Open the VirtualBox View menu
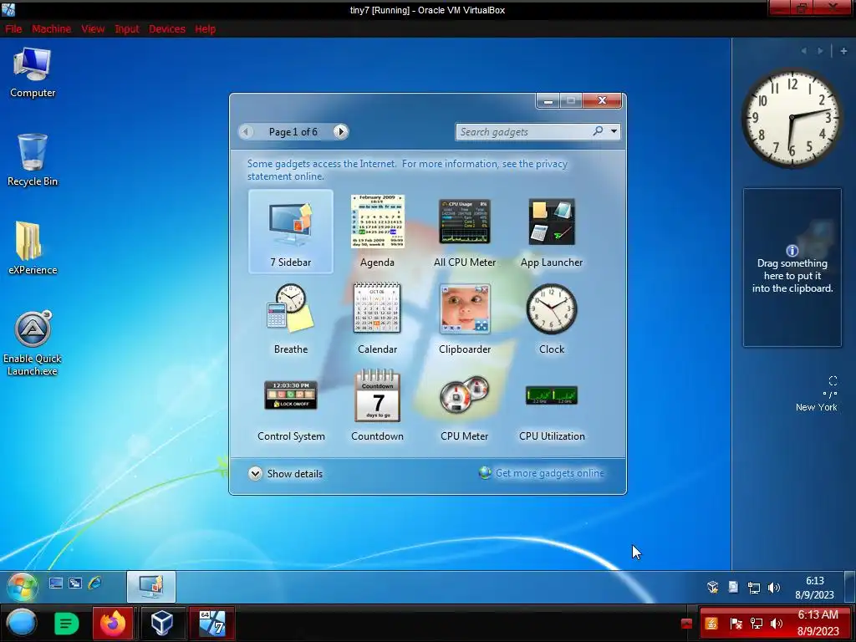Viewport: 856px width, 642px height. [x=93, y=29]
